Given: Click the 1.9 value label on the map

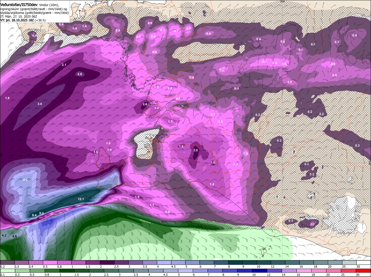Looking at the screenshot, I should point(137,197).
